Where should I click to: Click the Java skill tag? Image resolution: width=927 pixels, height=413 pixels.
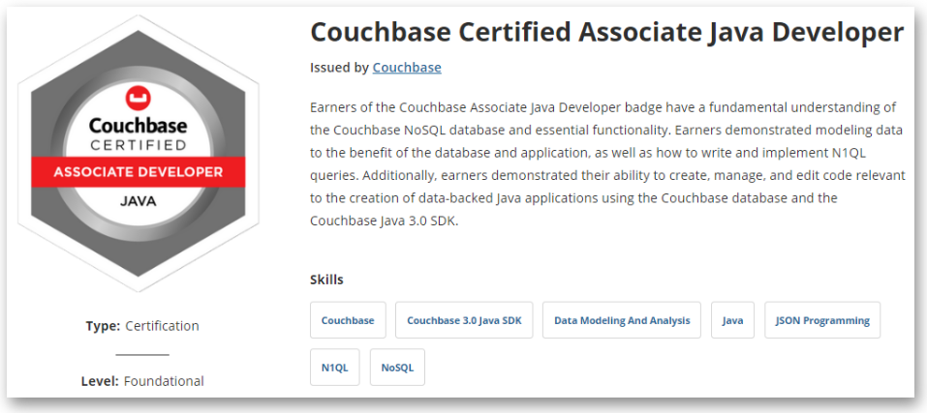(x=732, y=320)
